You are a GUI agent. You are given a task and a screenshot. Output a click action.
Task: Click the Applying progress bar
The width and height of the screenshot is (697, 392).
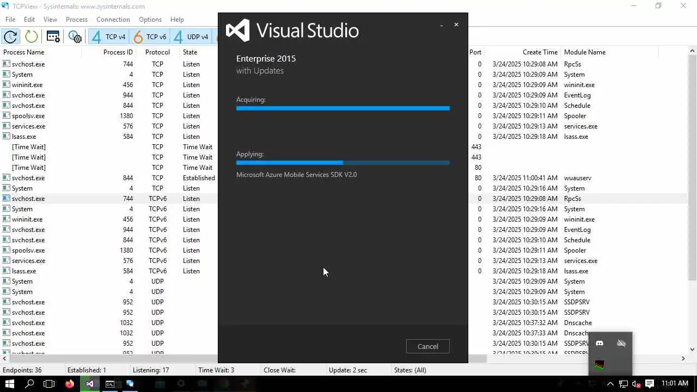(x=343, y=163)
